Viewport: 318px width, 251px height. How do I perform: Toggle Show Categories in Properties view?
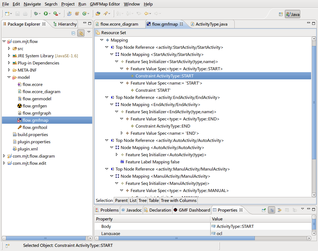click(272, 210)
